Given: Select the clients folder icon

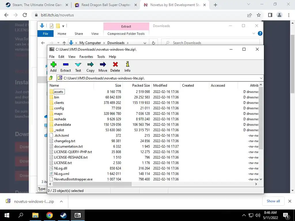Looking at the screenshot, I should click(51, 103).
